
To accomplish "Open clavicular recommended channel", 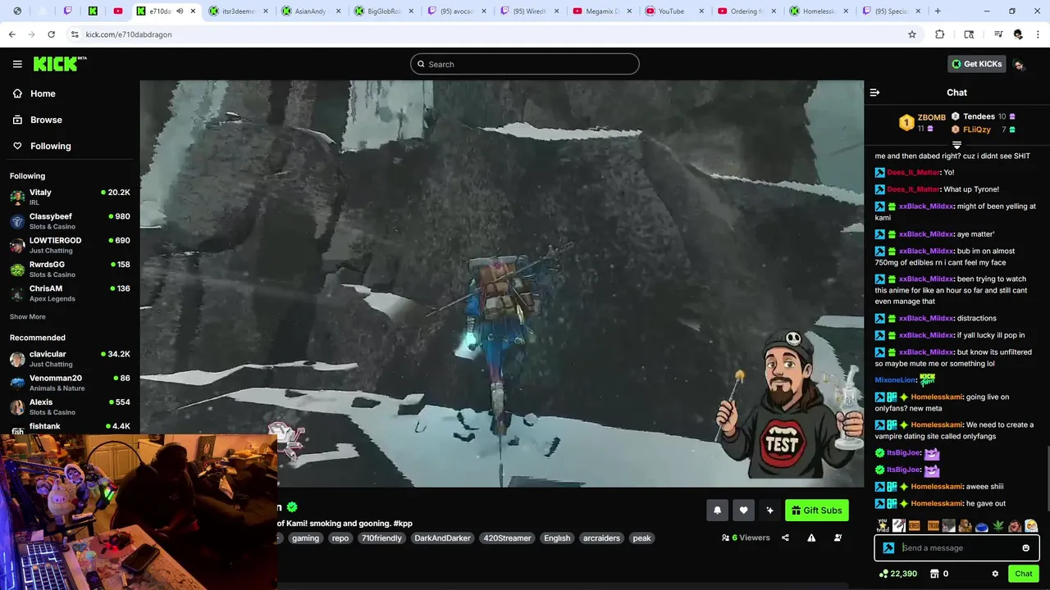I will click(x=70, y=359).
